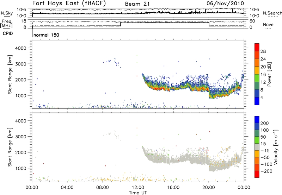282x195 pixels.
Task: Click the gray band of velocity color bar
Action: click(x=257, y=147)
